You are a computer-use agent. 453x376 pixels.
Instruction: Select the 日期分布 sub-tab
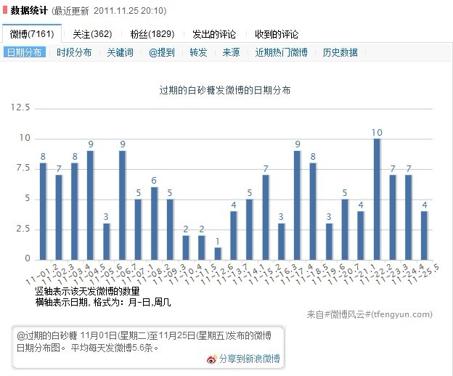[25, 52]
